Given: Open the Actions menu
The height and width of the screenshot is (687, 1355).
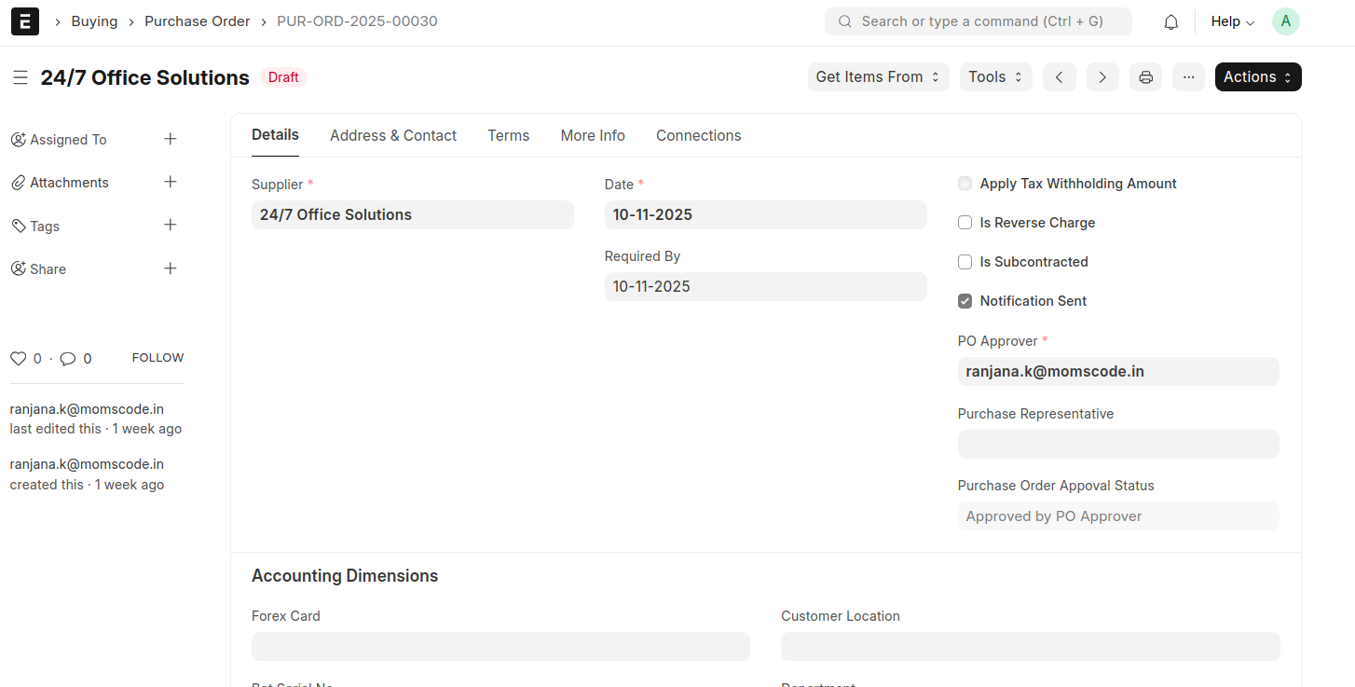Looking at the screenshot, I should click(1257, 76).
